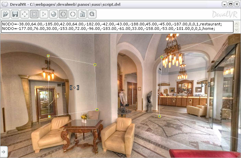This screenshot has height=158, width=241.
Task: Toggle the pressed curved-brackets toolbar button
Action: coord(63,14)
